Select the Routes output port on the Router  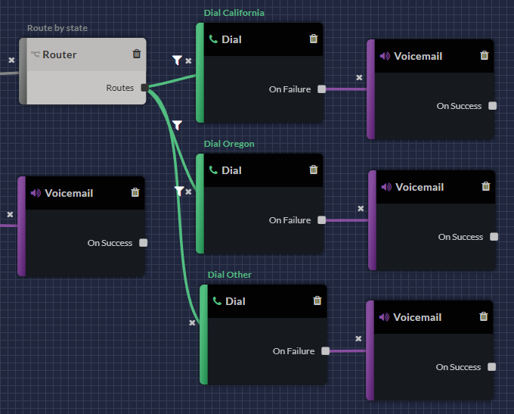pos(144,88)
